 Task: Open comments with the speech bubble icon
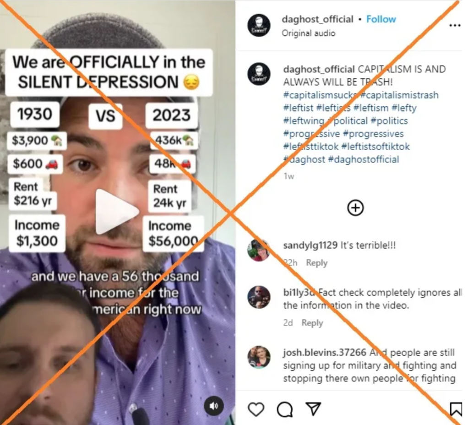click(x=285, y=409)
